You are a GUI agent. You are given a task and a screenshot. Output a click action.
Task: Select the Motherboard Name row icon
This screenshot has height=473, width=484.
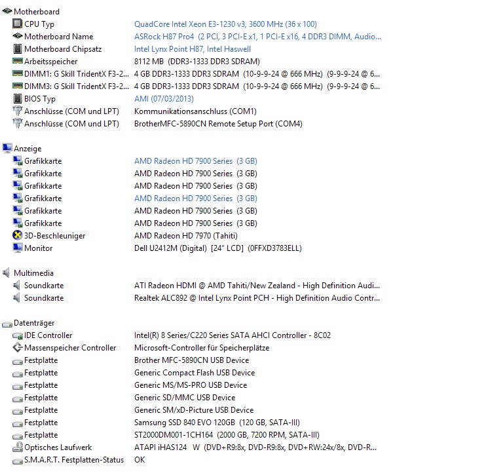(17, 36)
